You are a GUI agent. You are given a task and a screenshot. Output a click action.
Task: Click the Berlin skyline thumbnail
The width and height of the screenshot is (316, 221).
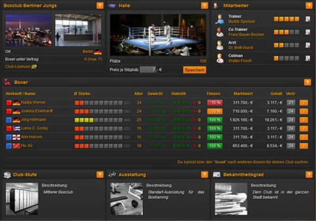(x=28, y=30)
